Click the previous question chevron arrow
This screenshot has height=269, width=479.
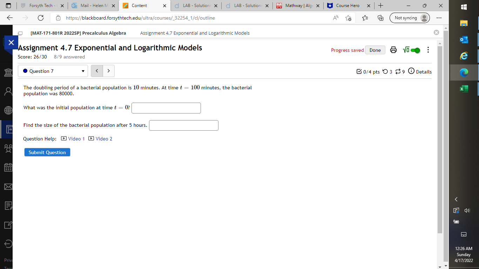click(x=97, y=71)
